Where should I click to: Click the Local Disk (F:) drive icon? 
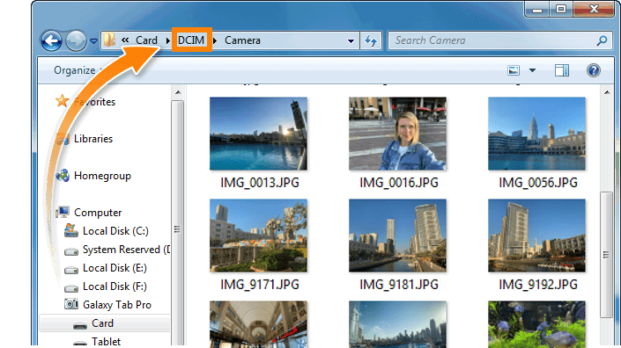71,288
